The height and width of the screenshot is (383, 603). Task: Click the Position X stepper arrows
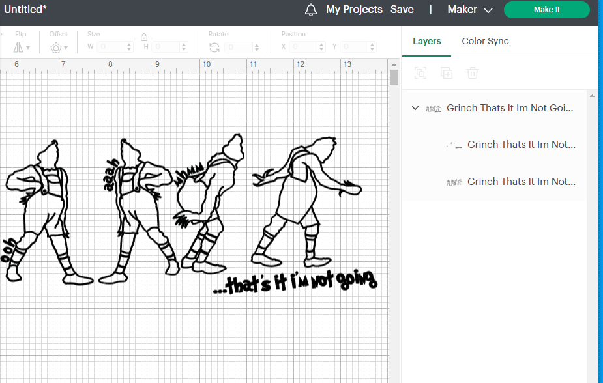(321, 47)
